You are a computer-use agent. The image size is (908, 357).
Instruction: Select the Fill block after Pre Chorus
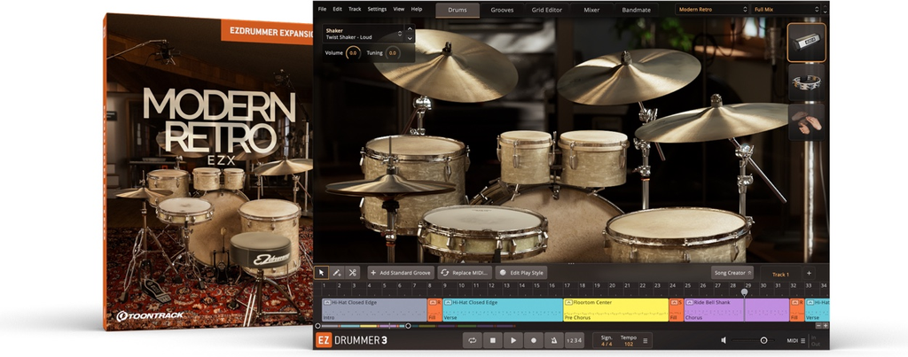pyautogui.click(x=676, y=310)
